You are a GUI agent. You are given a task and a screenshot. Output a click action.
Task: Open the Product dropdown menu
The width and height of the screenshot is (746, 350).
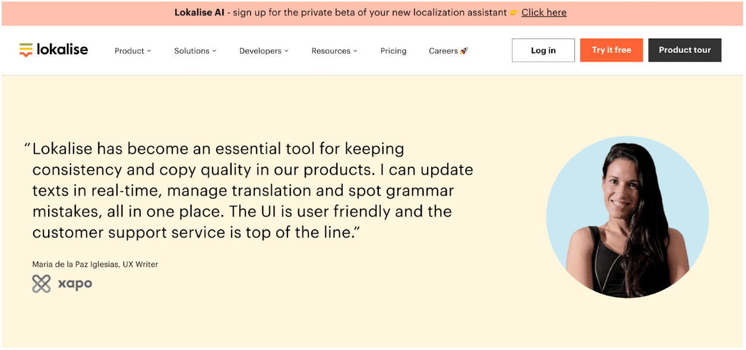click(x=132, y=51)
